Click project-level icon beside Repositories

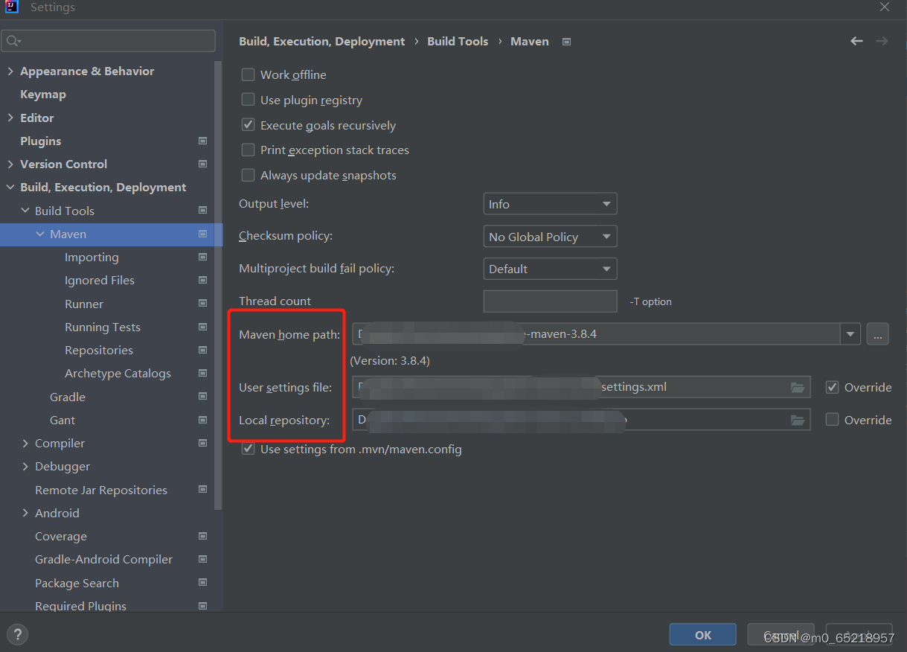203,351
